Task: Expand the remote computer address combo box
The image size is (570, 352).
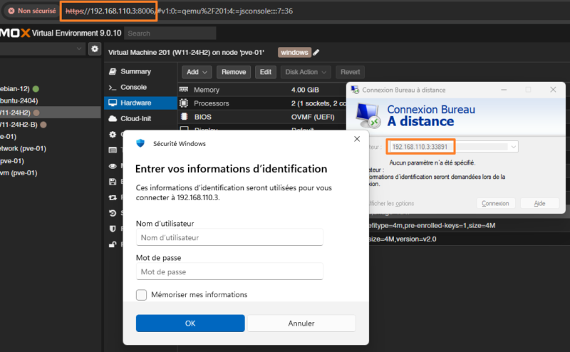Action: 513,147
